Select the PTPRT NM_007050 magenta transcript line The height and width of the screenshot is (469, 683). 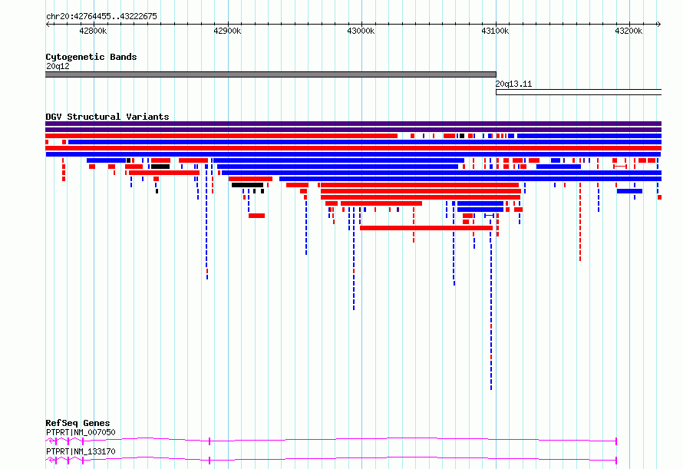[x=332, y=441]
